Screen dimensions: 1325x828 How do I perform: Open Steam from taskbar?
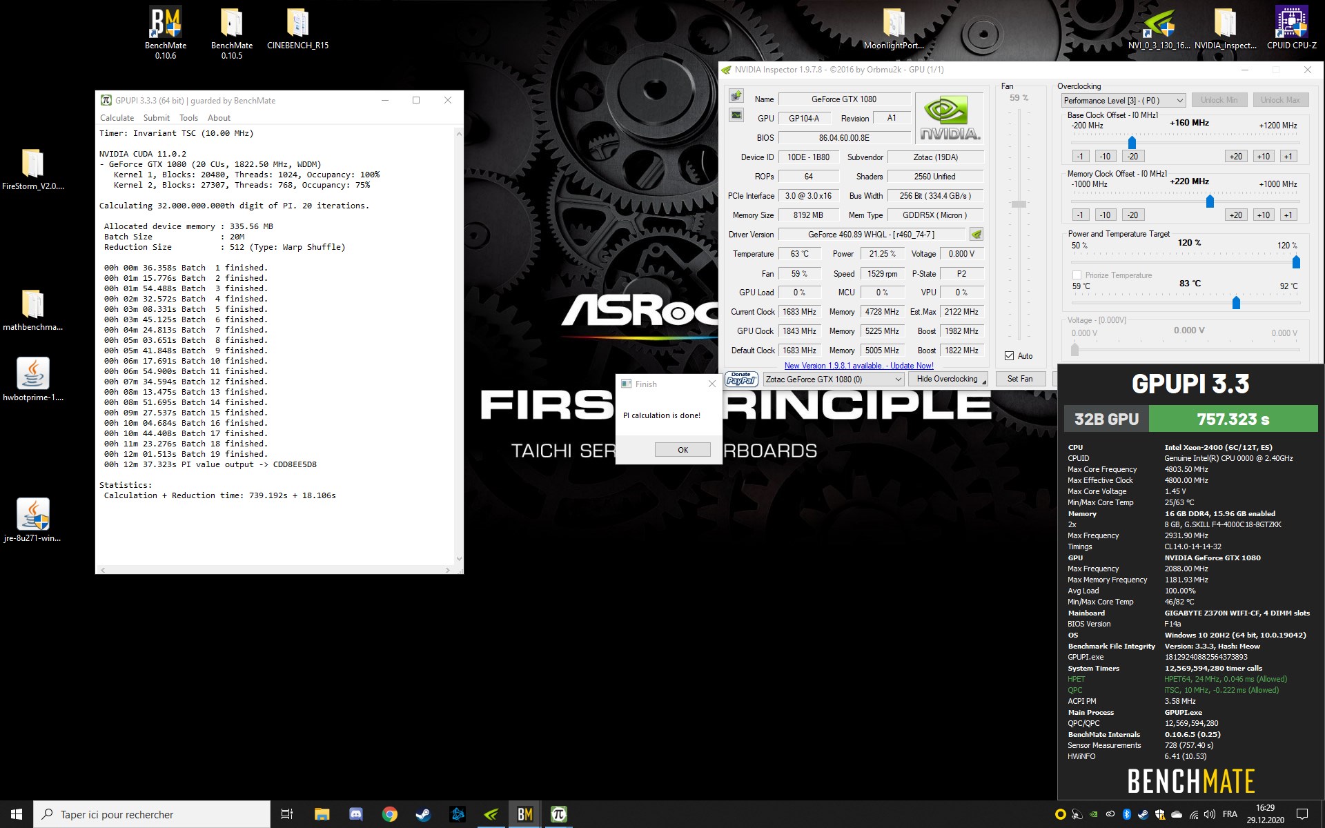pyautogui.click(x=424, y=814)
